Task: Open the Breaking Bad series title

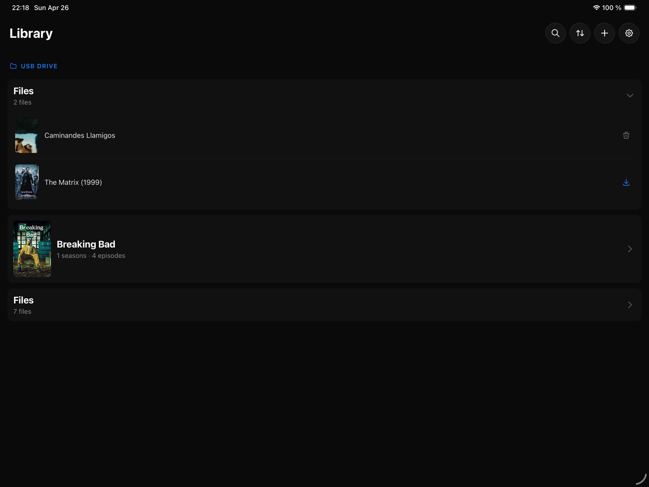Action: point(86,244)
